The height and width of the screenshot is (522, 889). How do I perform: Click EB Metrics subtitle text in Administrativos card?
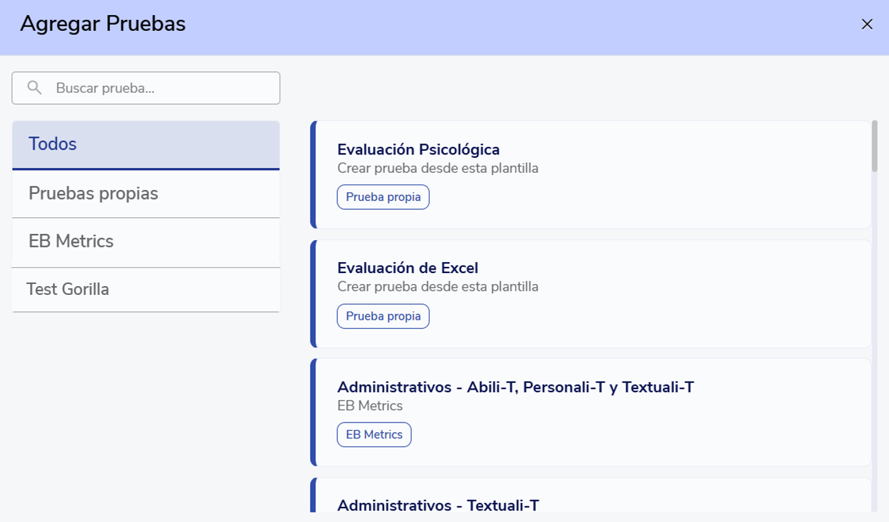(370, 406)
